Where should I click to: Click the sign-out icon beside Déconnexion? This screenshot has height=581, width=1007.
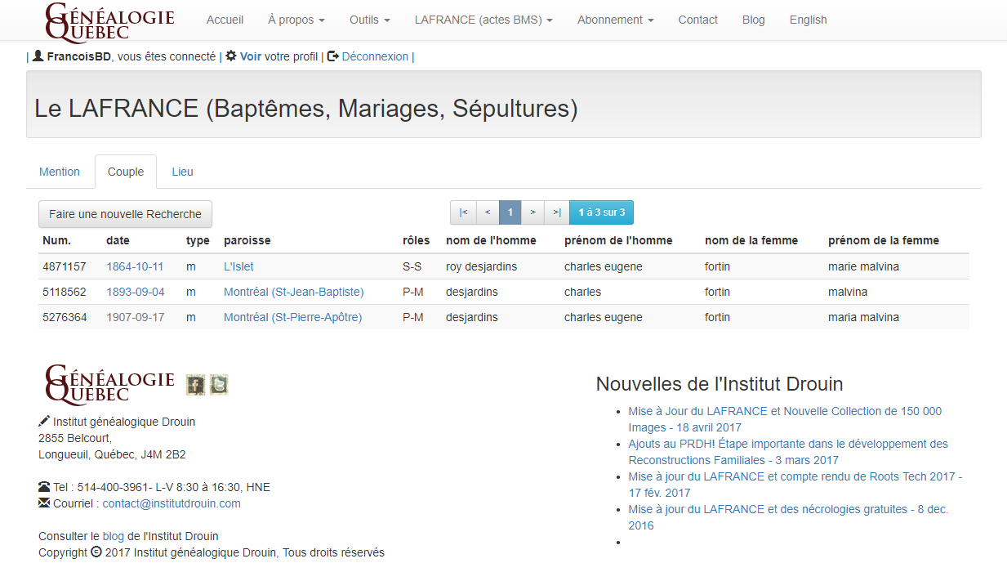tap(333, 56)
